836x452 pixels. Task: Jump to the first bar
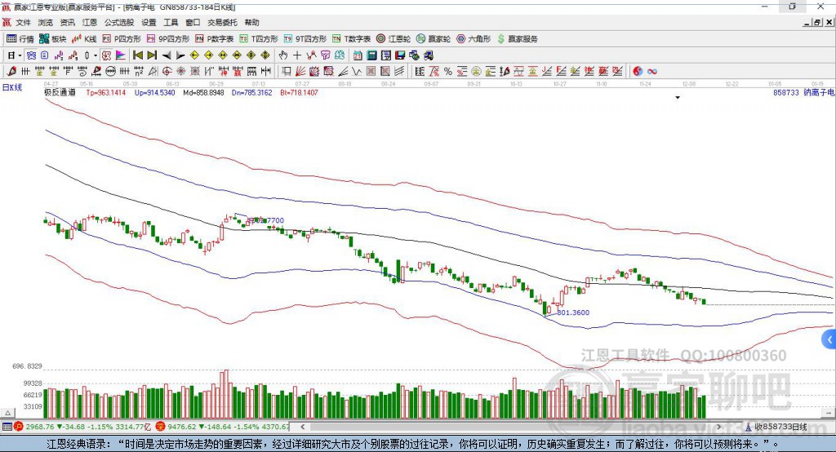(137, 55)
